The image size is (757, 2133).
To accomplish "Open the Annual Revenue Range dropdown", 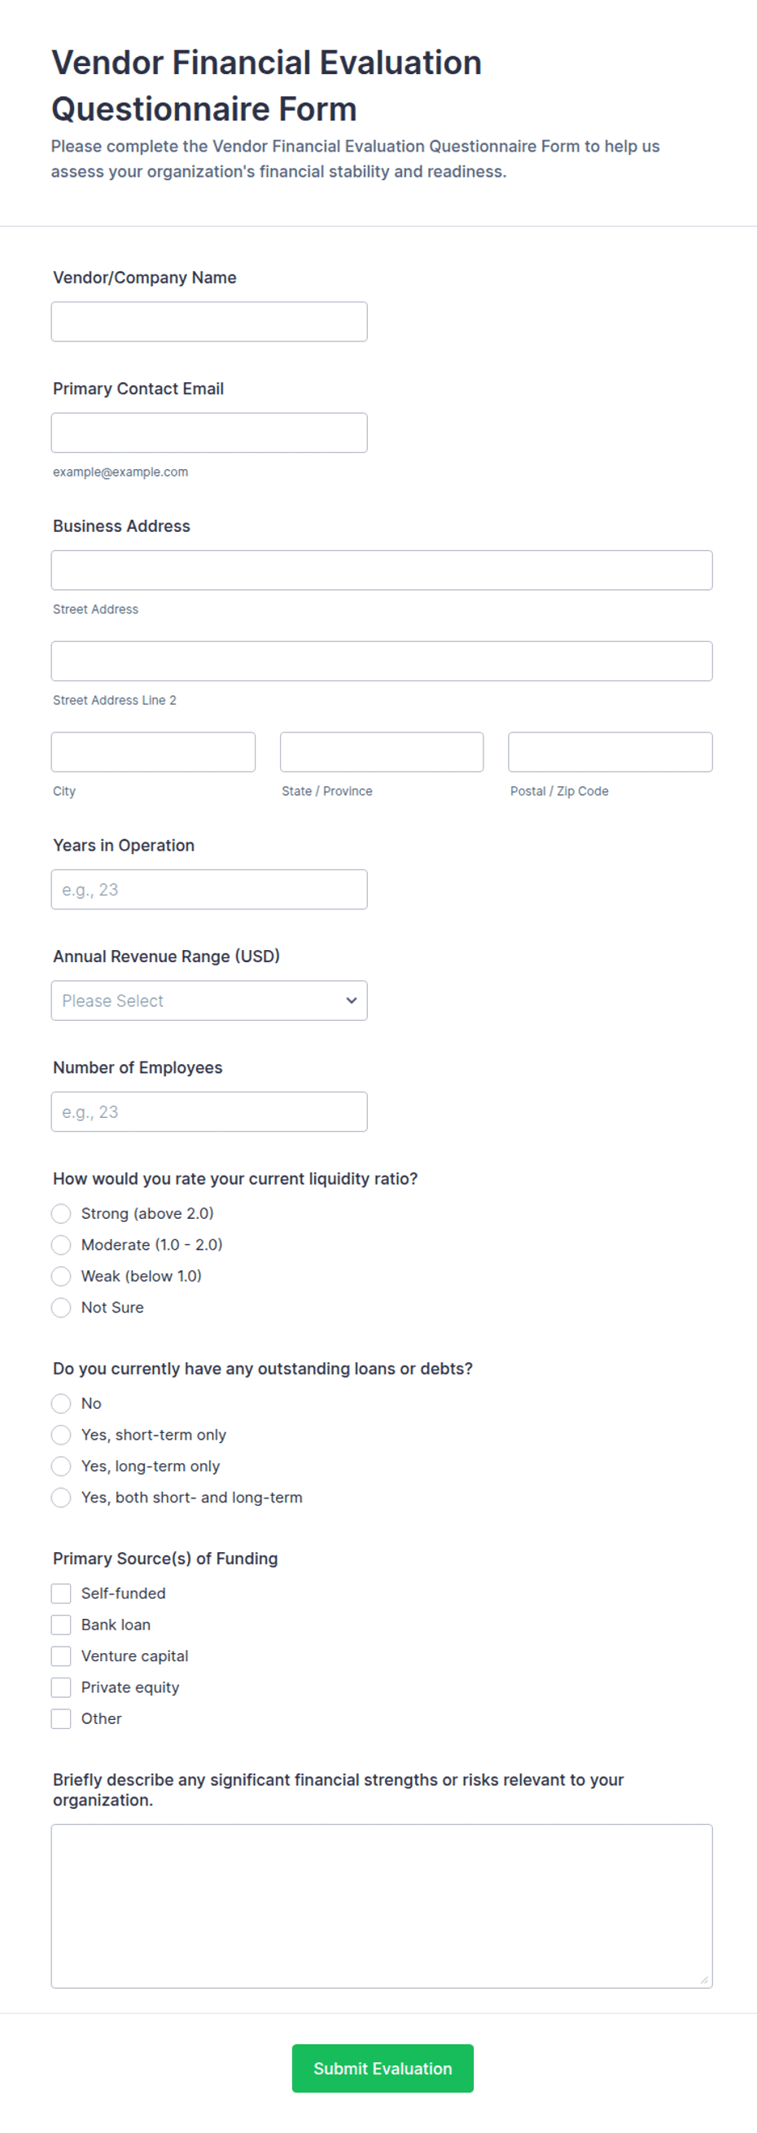I will [x=209, y=1001].
